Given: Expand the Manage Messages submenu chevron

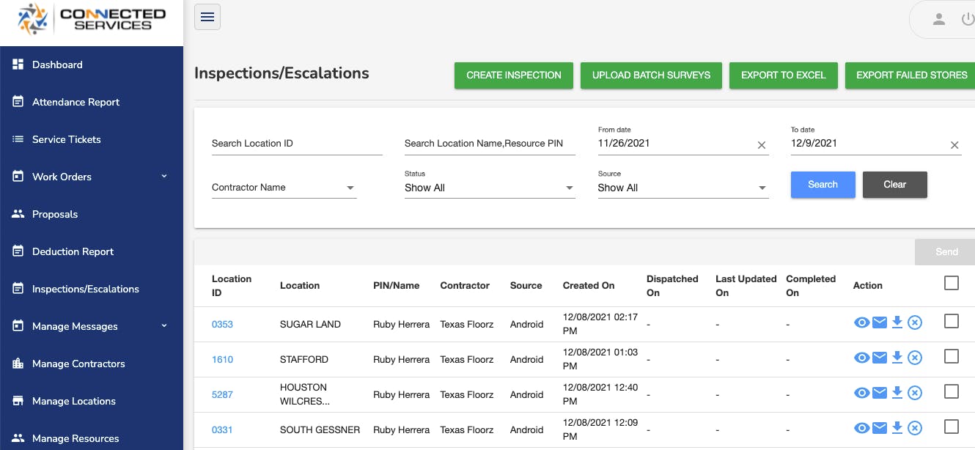Looking at the screenshot, I should click(164, 325).
